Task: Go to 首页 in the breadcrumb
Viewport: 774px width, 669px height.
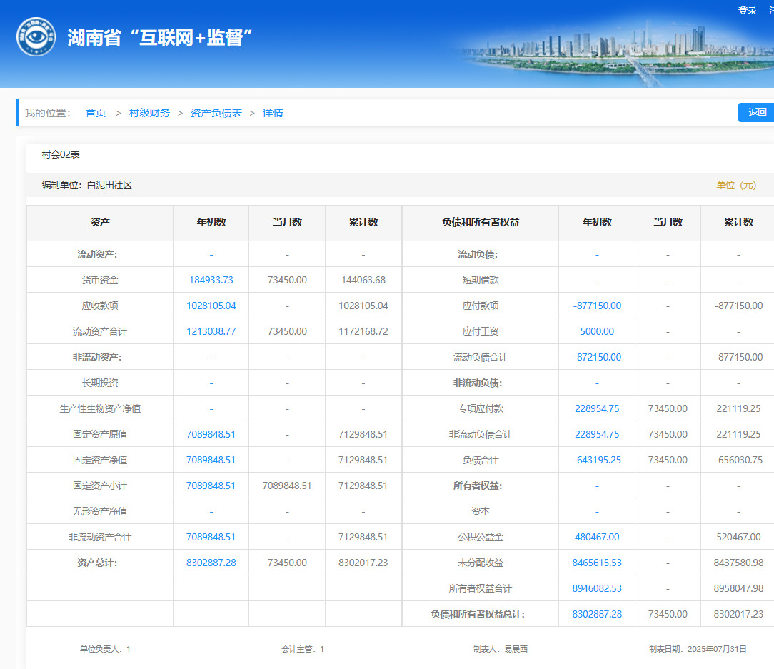Action: (96, 113)
